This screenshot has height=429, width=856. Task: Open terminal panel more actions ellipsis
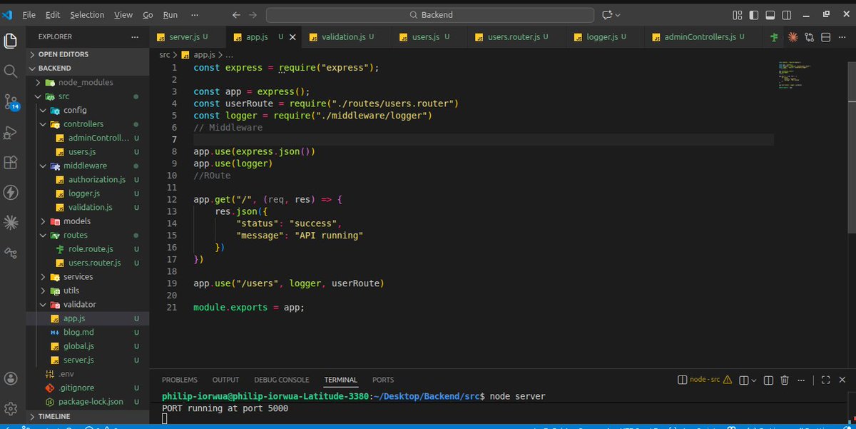pos(802,380)
